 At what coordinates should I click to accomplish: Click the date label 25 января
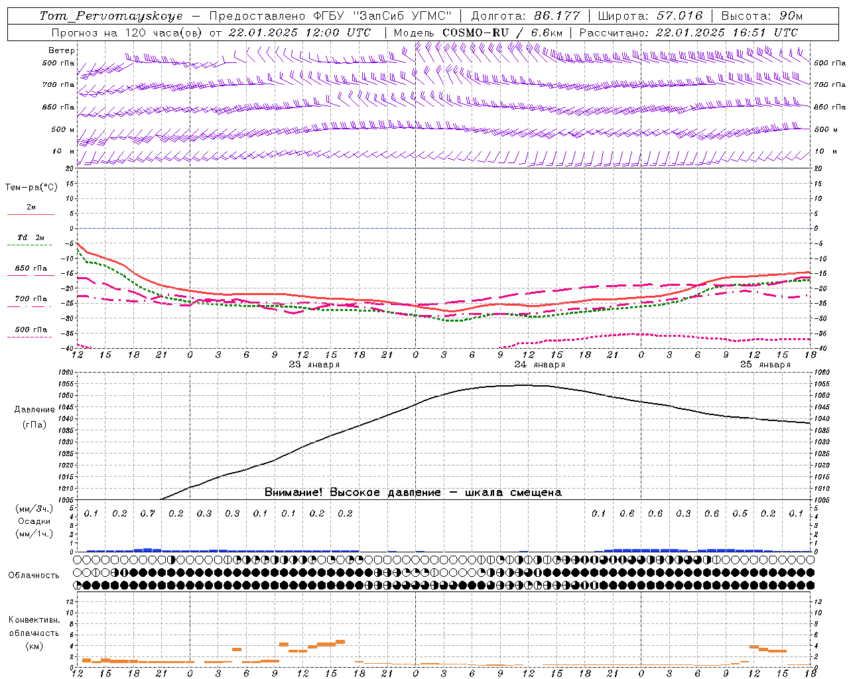[x=765, y=365]
